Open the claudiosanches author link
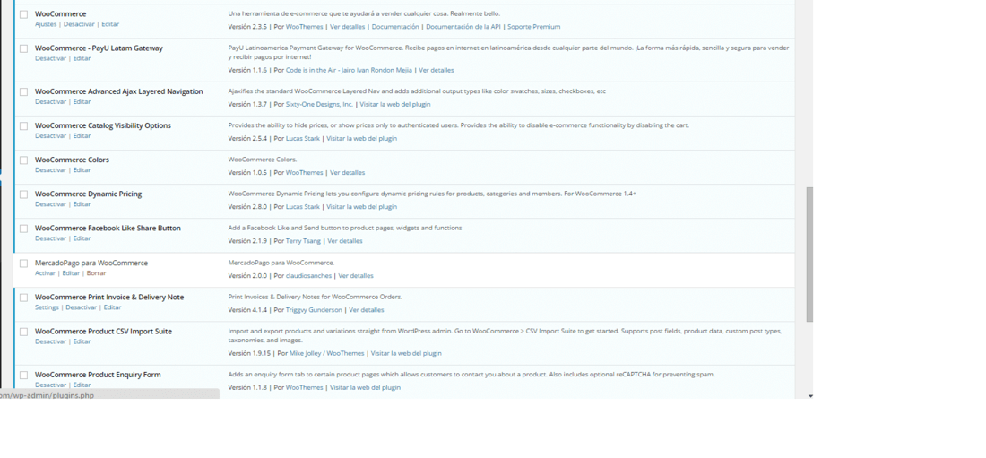 [x=308, y=276]
